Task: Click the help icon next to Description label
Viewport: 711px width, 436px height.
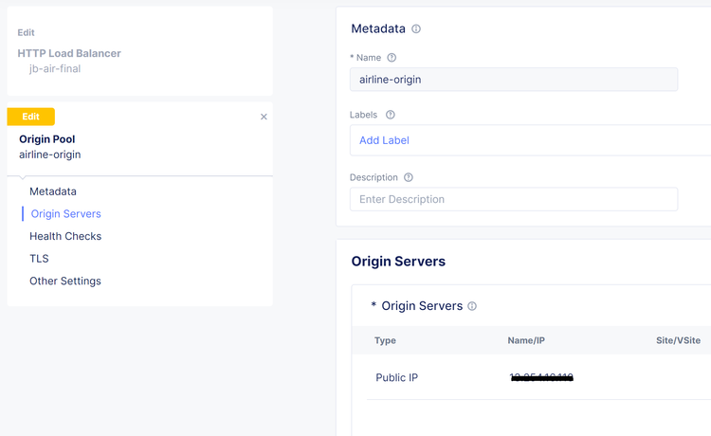Action: [x=409, y=177]
